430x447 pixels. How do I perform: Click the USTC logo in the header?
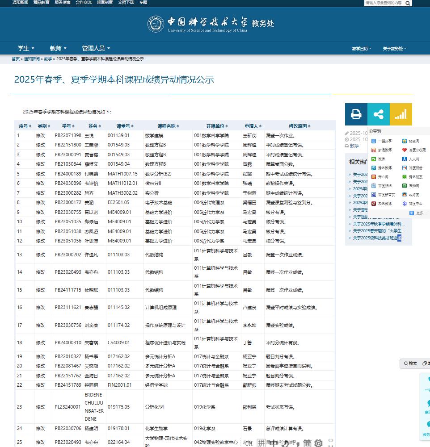tap(156, 24)
